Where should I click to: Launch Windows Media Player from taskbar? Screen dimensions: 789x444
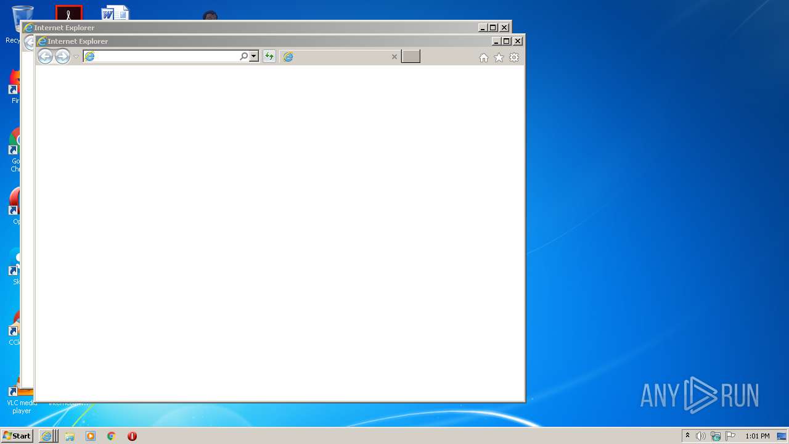(91, 436)
